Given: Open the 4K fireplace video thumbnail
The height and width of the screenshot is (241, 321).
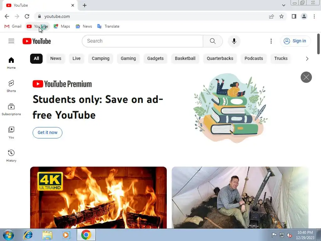Looking at the screenshot, I should pos(98,198).
